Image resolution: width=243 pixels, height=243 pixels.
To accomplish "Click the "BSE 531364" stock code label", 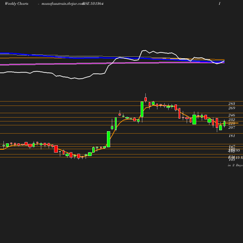I will (93, 3).
